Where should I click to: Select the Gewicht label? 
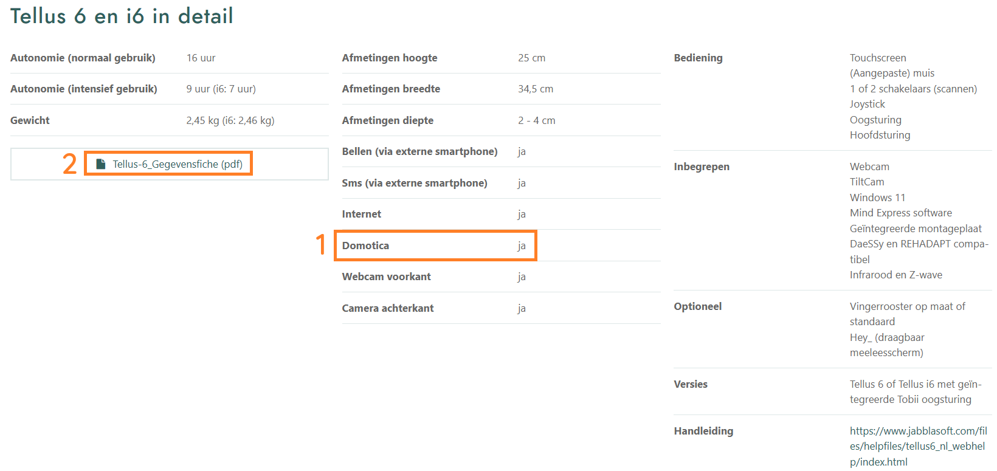pyautogui.click(x=30, y=120)
